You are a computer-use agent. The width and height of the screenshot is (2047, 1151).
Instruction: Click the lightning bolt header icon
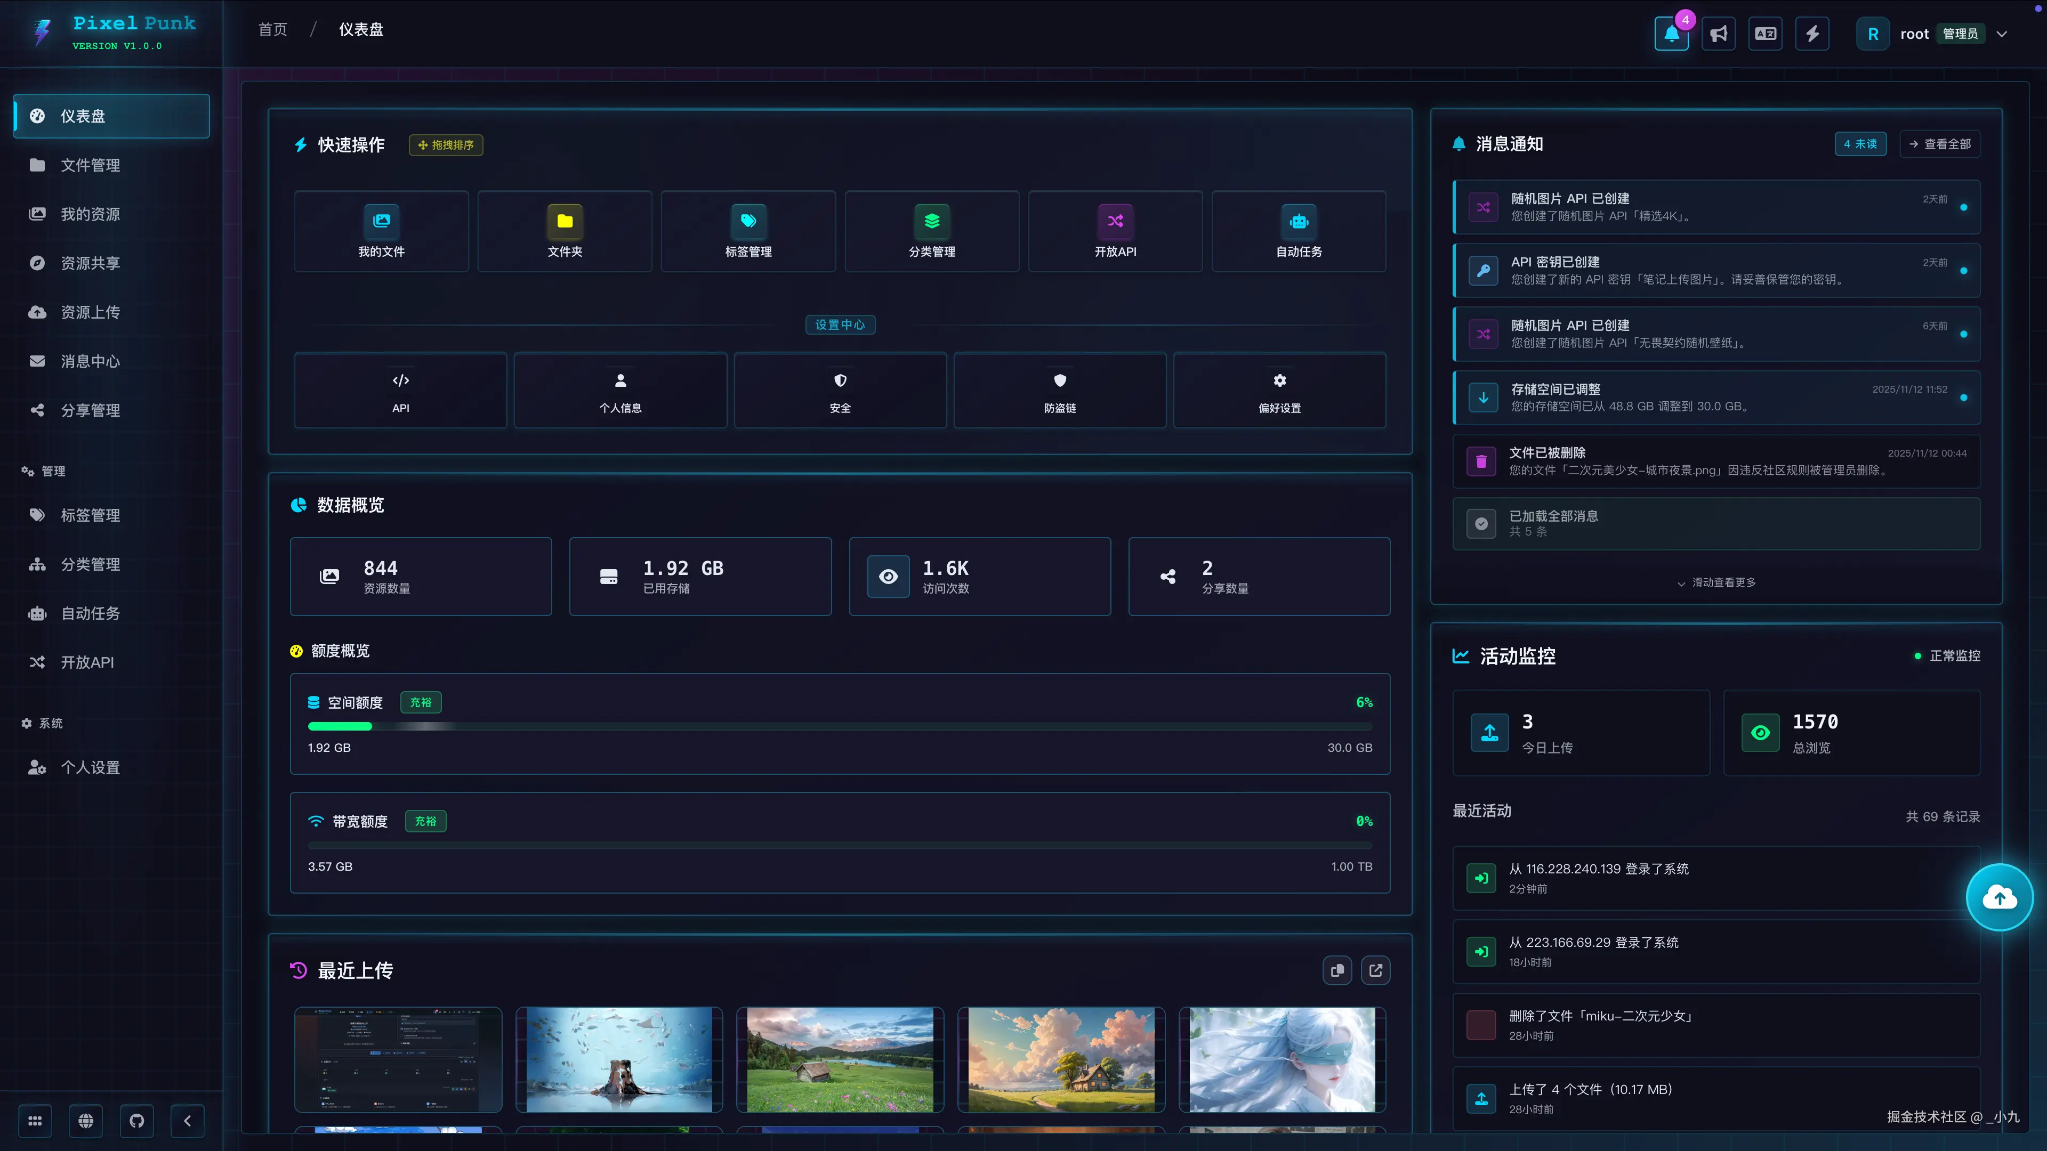click(1812, 34)
